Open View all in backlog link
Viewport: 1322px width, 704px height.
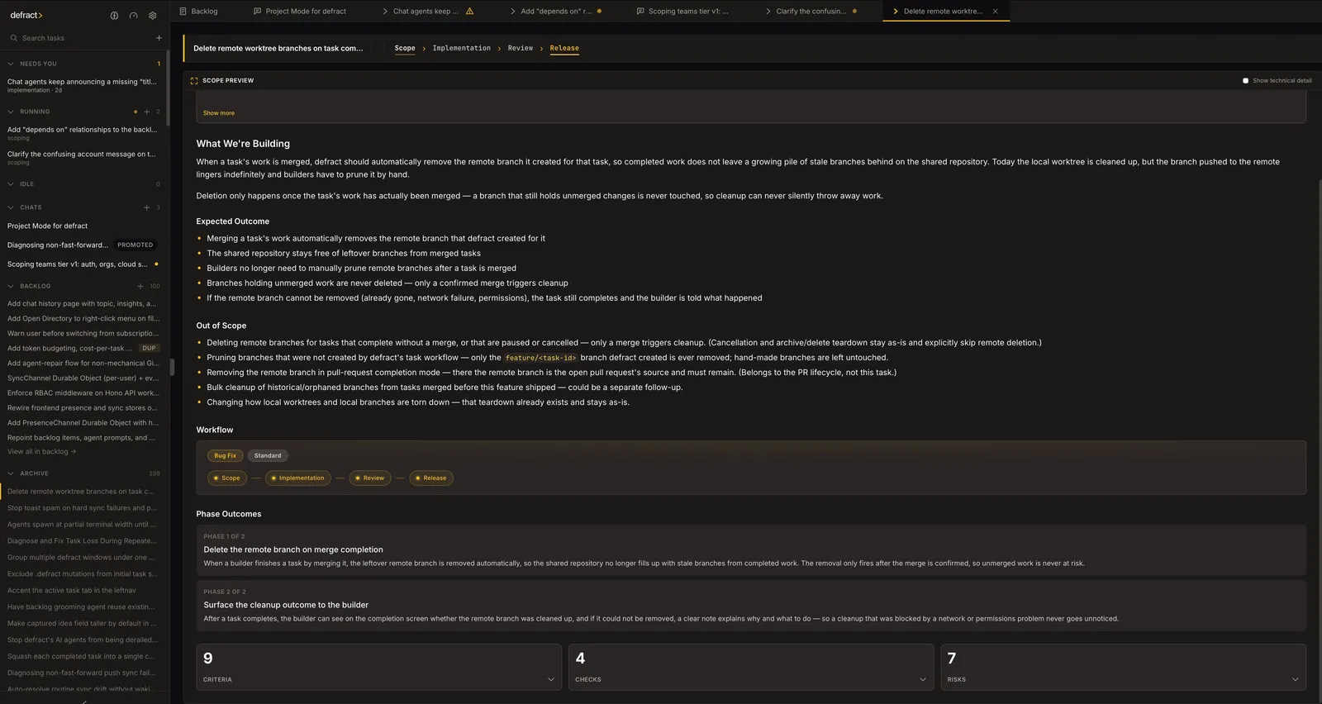click(42, 451)
